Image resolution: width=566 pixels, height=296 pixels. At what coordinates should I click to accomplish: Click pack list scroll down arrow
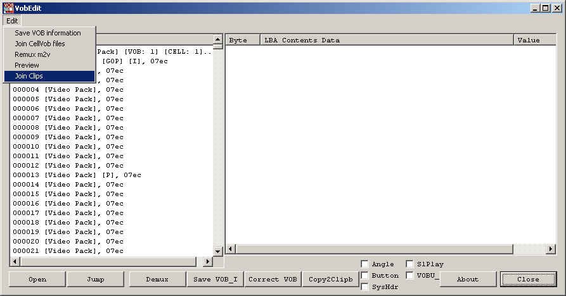point(217,251)
